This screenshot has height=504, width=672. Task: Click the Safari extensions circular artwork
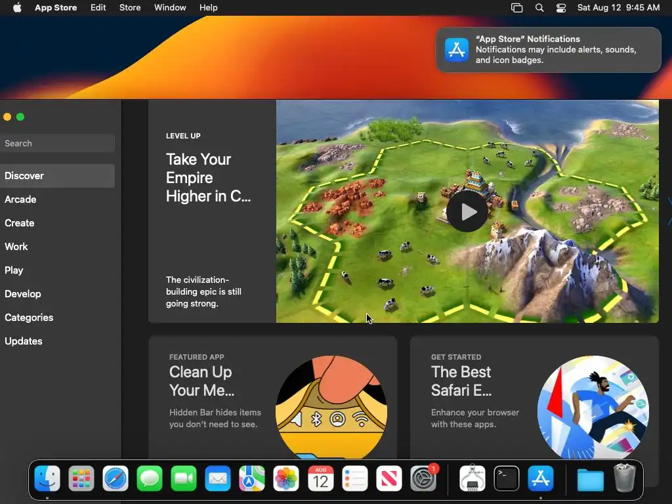coord(593,407)
